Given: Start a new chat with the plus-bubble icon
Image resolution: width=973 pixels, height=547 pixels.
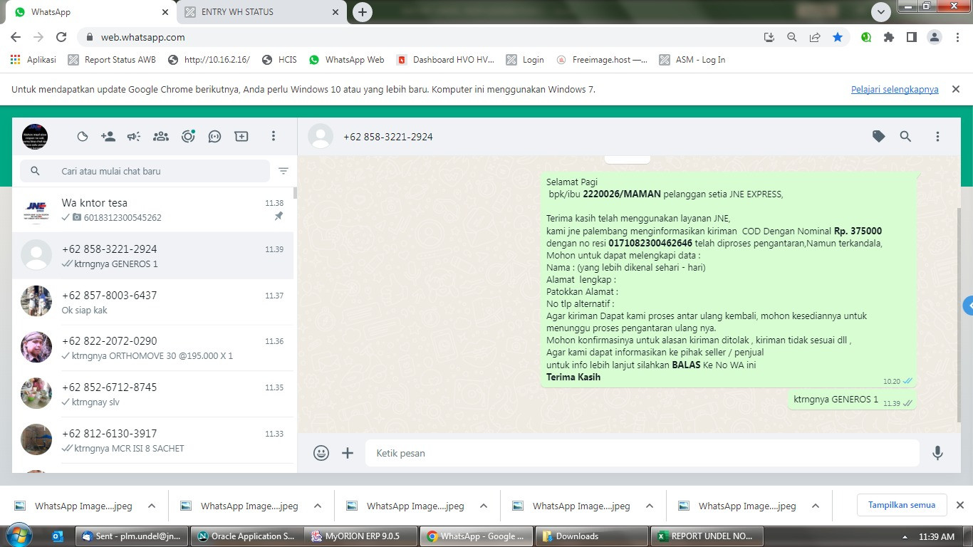Looking at the screenshot, I should coord(241,136).
